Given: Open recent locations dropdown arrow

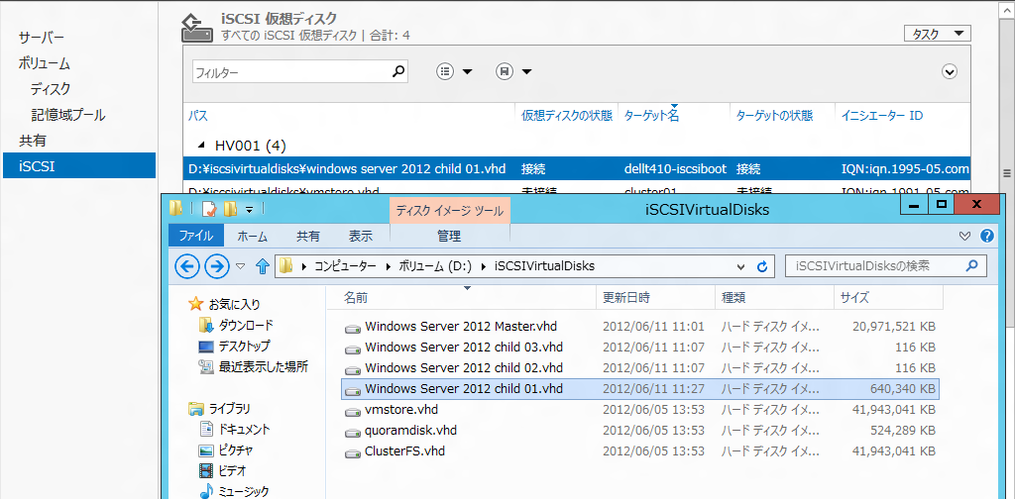Looking at the screenshot, I should [240, 265].
